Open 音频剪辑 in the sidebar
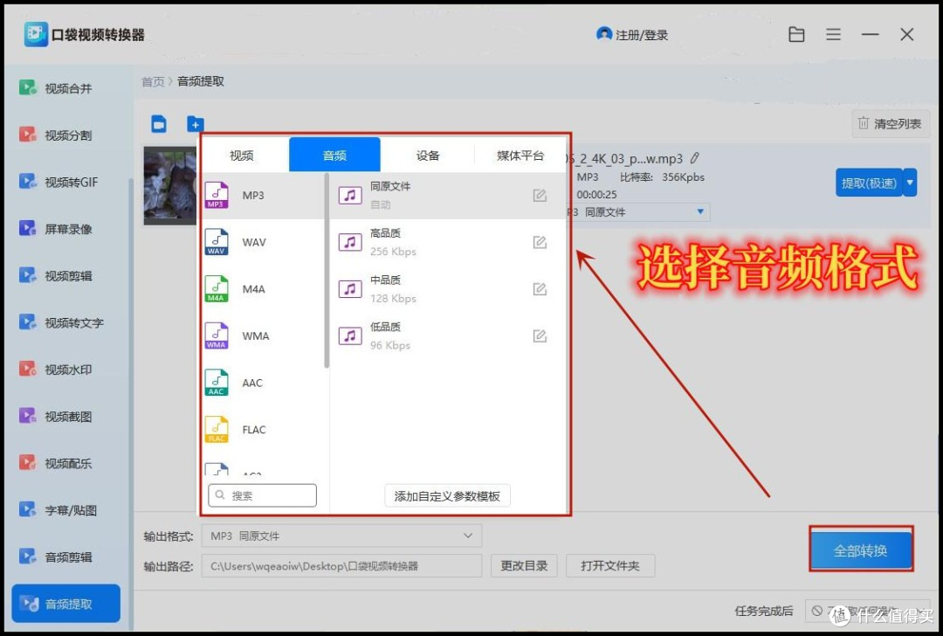This screenshot has height=636, width=943. [55, 557]
